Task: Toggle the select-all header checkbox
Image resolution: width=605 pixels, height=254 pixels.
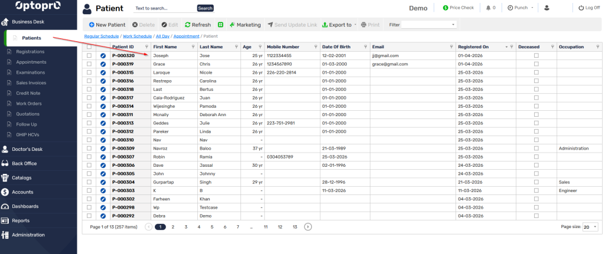Action: point(89,47)
